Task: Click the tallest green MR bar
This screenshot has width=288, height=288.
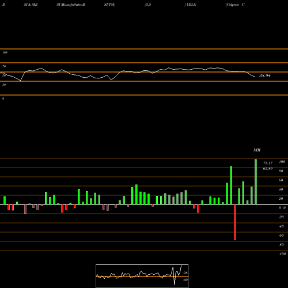Action: (x=256, y=181)
